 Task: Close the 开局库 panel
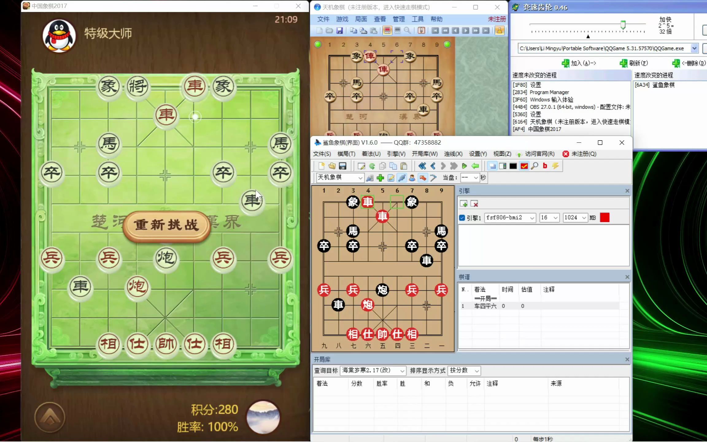(627, 359)
